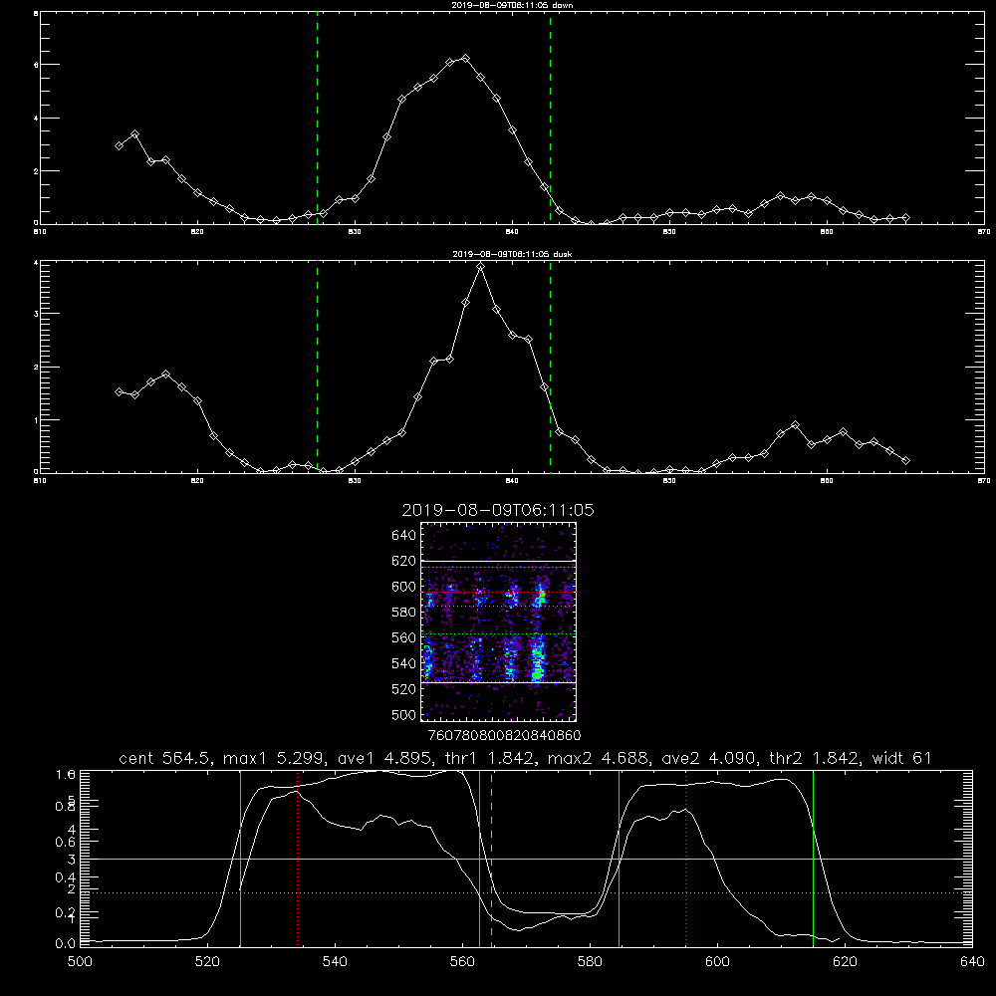This screenshot has height=996, width=996.
Task: Click the '520' label on bottom plot x-axis
Action: point(207,962)
